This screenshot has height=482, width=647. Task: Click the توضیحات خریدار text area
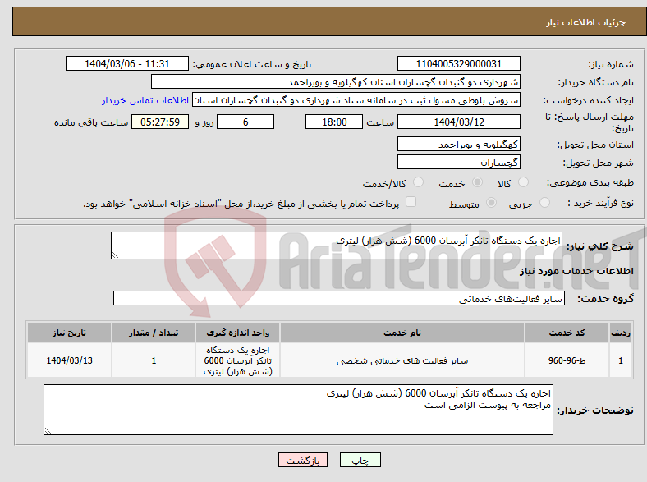pos(298,410)
